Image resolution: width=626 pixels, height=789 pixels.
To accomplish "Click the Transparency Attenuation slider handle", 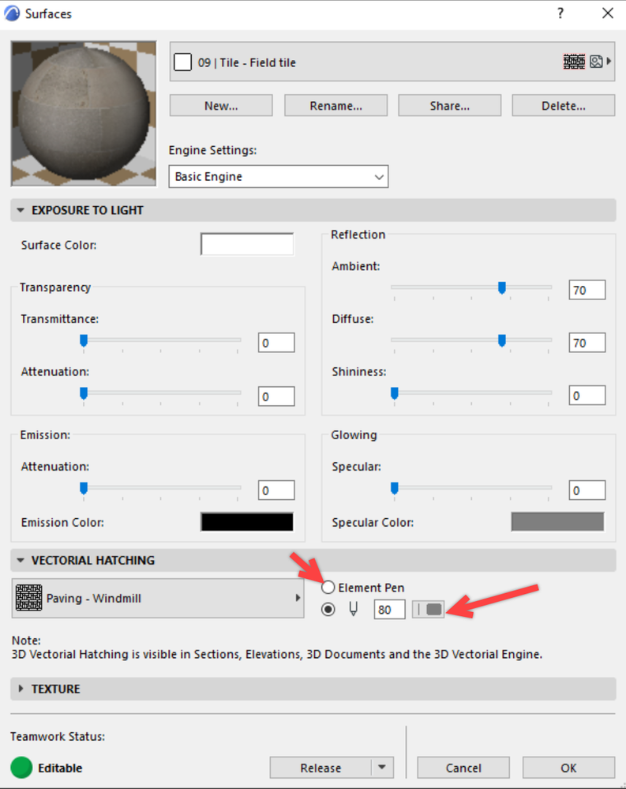I will (84, 393).
